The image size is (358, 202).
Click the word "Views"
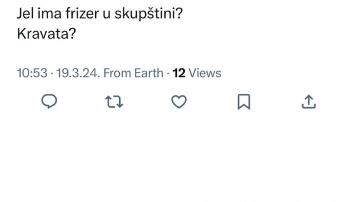point(205,73)
